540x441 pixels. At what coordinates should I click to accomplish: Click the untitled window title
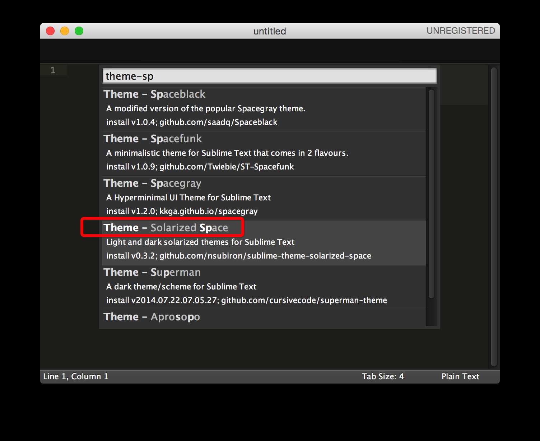270,31
